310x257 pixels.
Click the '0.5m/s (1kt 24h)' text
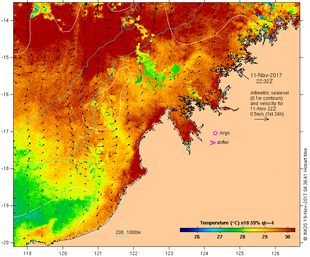click(x=267, y=114)
